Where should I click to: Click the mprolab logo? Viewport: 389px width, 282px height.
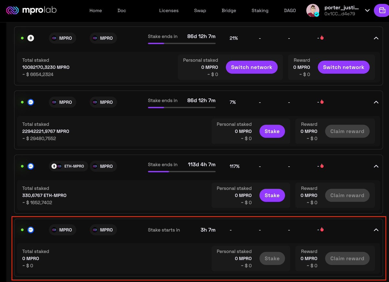tap(31, 10)
